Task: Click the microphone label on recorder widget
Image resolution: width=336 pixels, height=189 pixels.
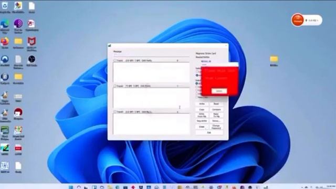Action: click(312, 20)
